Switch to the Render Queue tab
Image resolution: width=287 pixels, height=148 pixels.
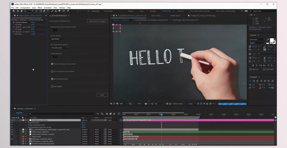[175, 16]
